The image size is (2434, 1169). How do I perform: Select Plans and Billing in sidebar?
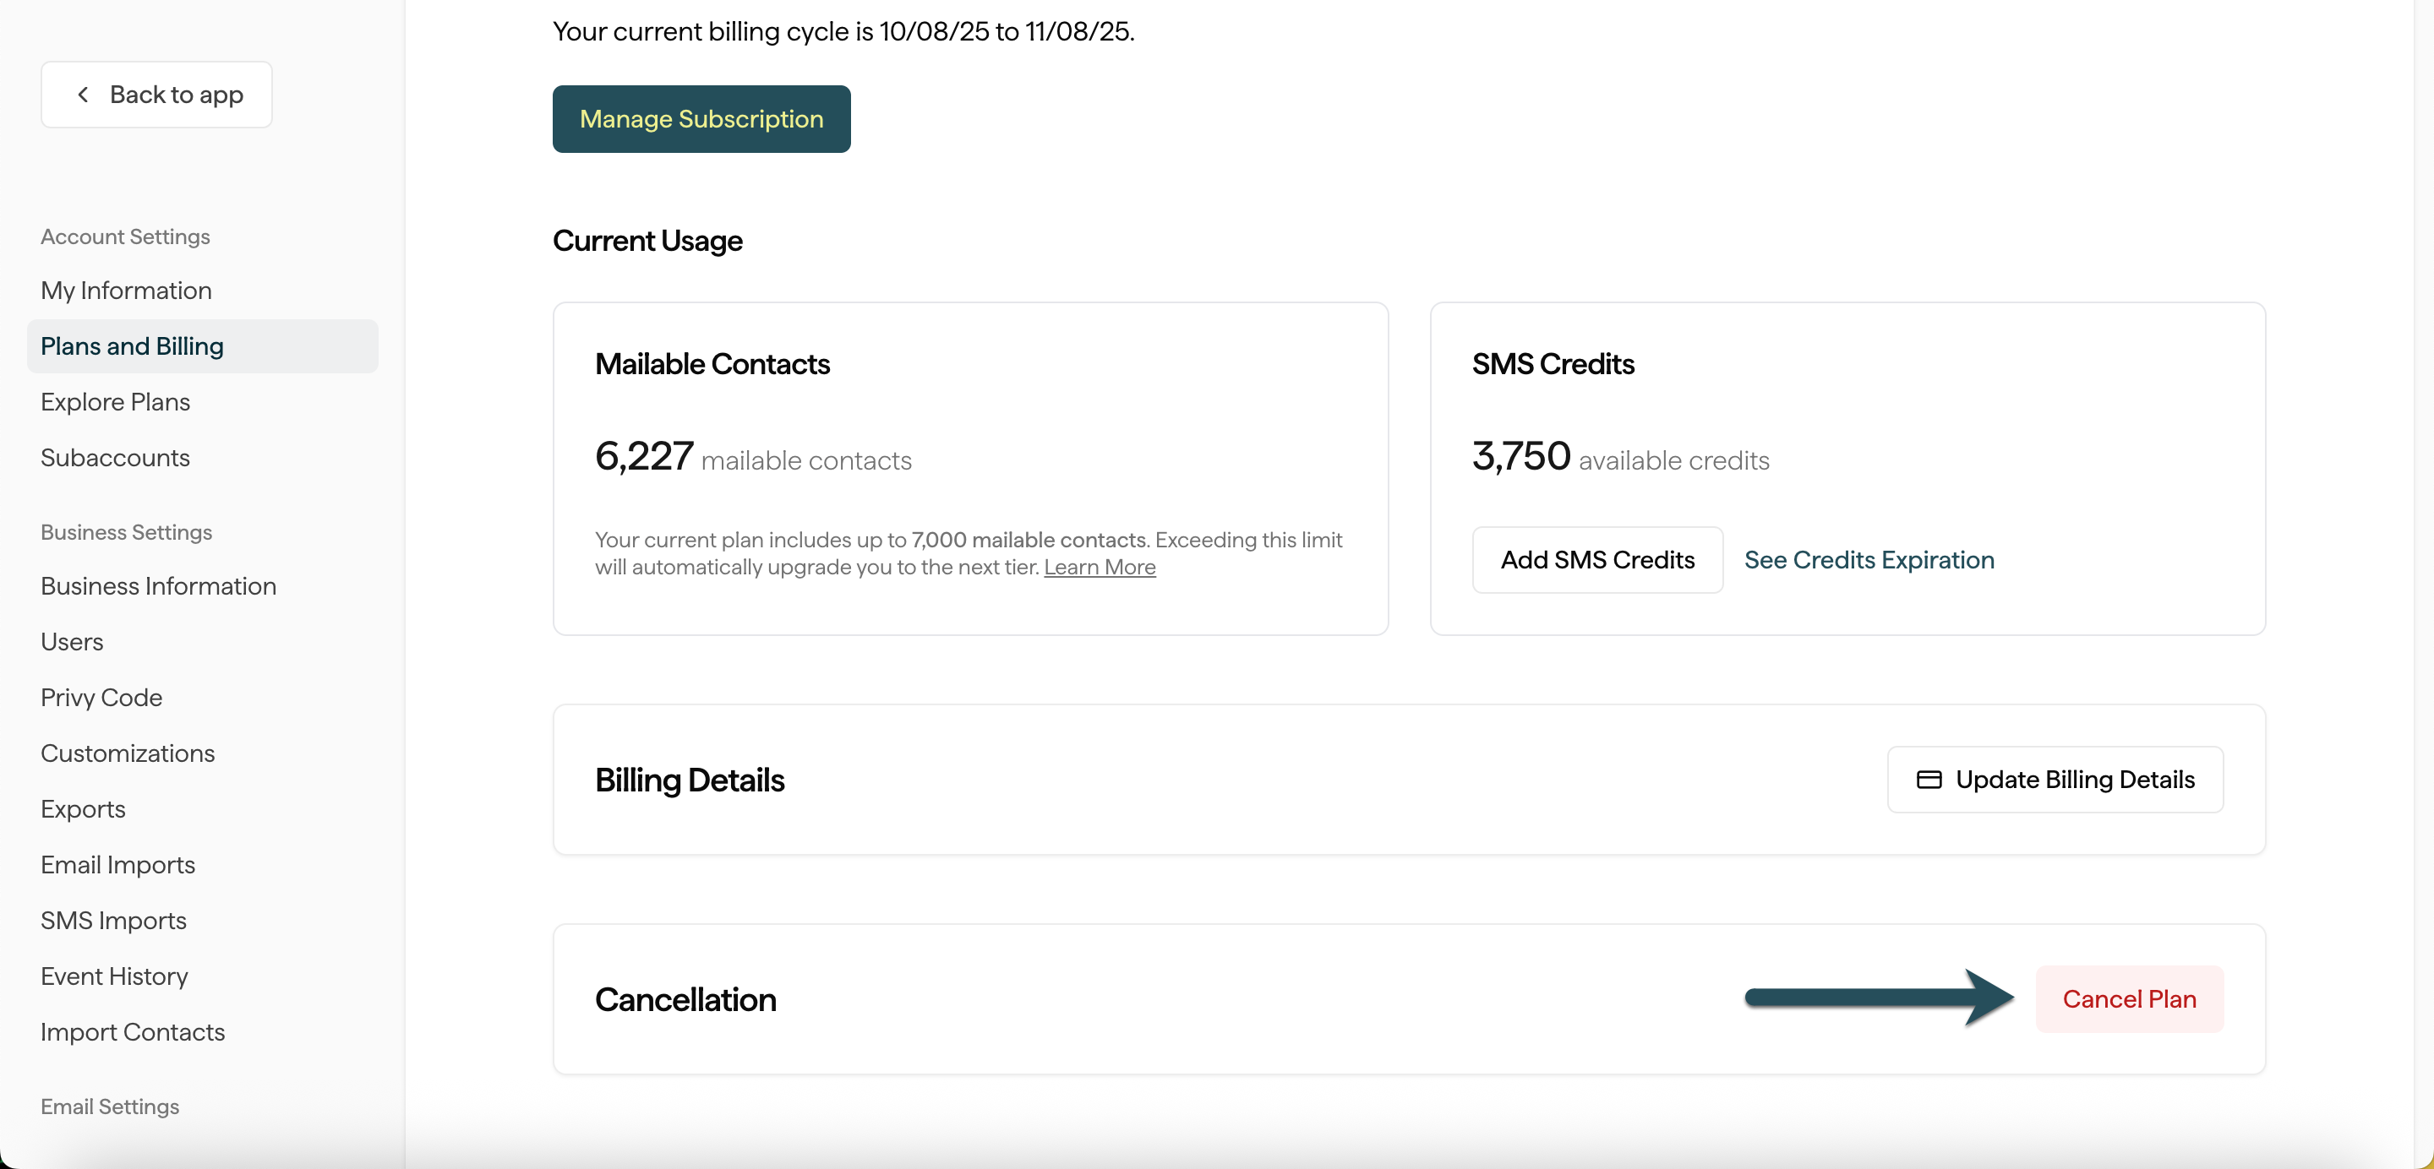(202, 346)
